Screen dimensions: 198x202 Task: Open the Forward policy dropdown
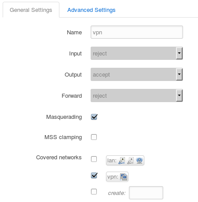point(137,95)
